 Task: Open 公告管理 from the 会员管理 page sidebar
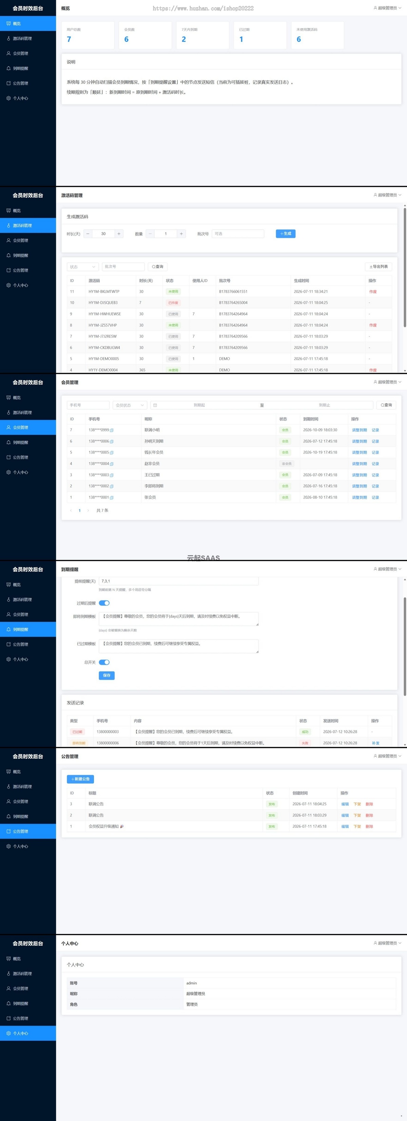point(28,457)
